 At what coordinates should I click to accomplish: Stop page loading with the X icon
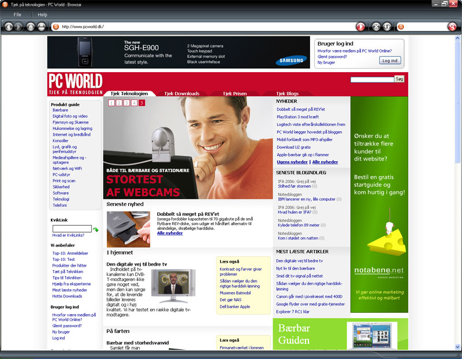375,27
